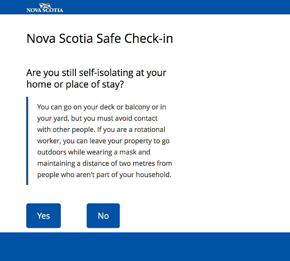290x261 pixels.
Task: Answer Yes to self-isolating question
Action: pyautogui.click(x=43, y=216)
